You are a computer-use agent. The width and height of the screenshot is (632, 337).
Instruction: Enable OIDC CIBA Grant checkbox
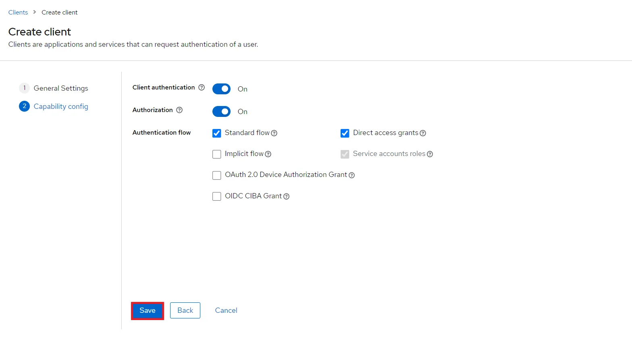217,196
